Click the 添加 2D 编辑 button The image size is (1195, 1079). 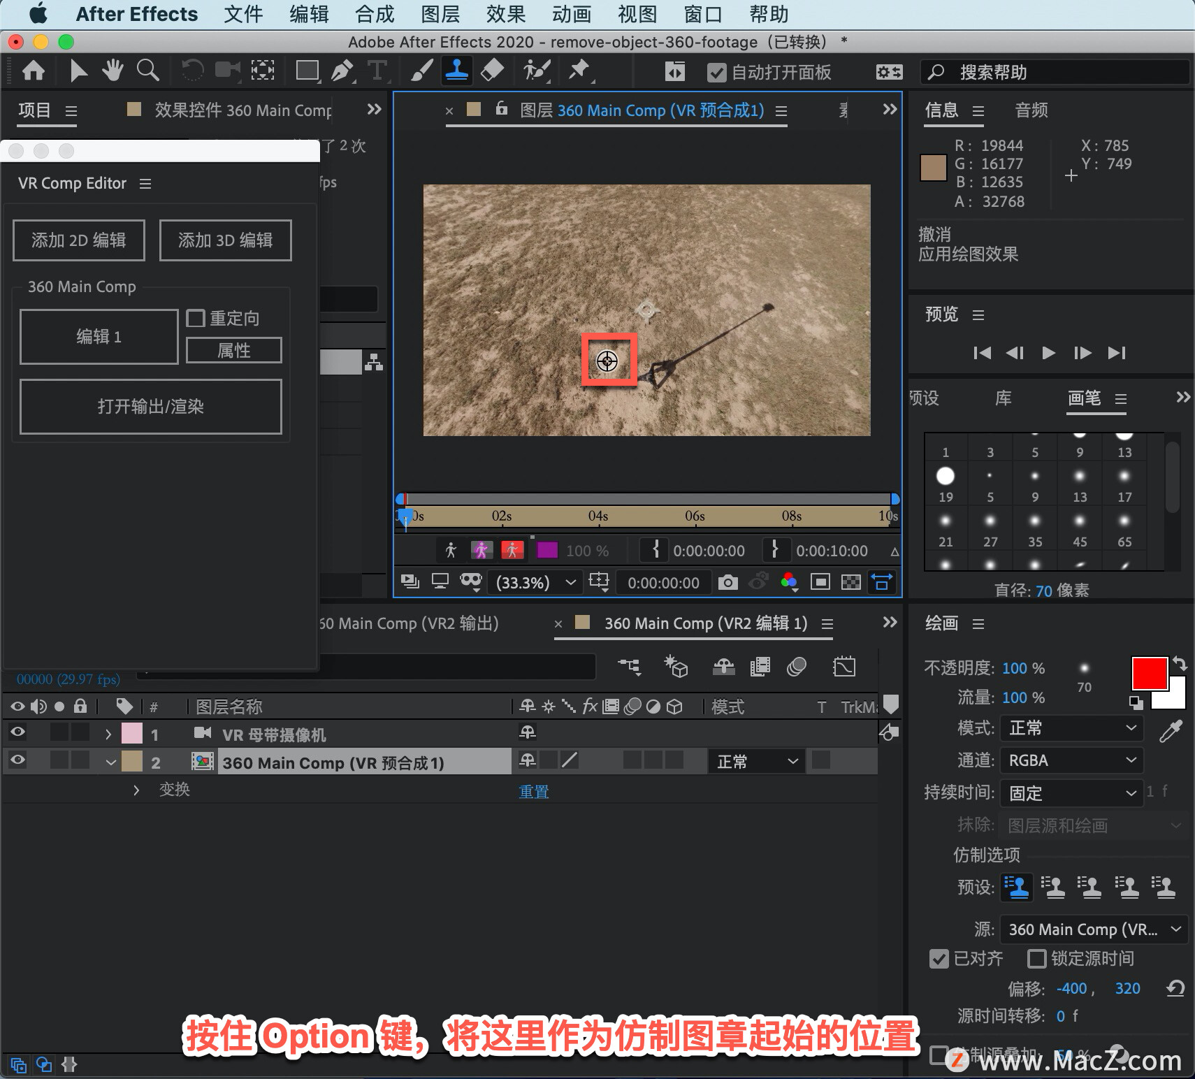click(x=79, y=240)
